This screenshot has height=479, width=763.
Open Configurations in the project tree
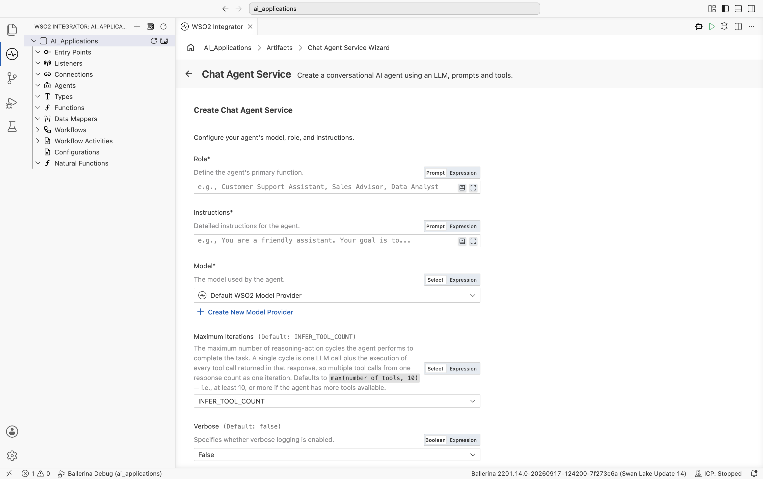[77, 152]
